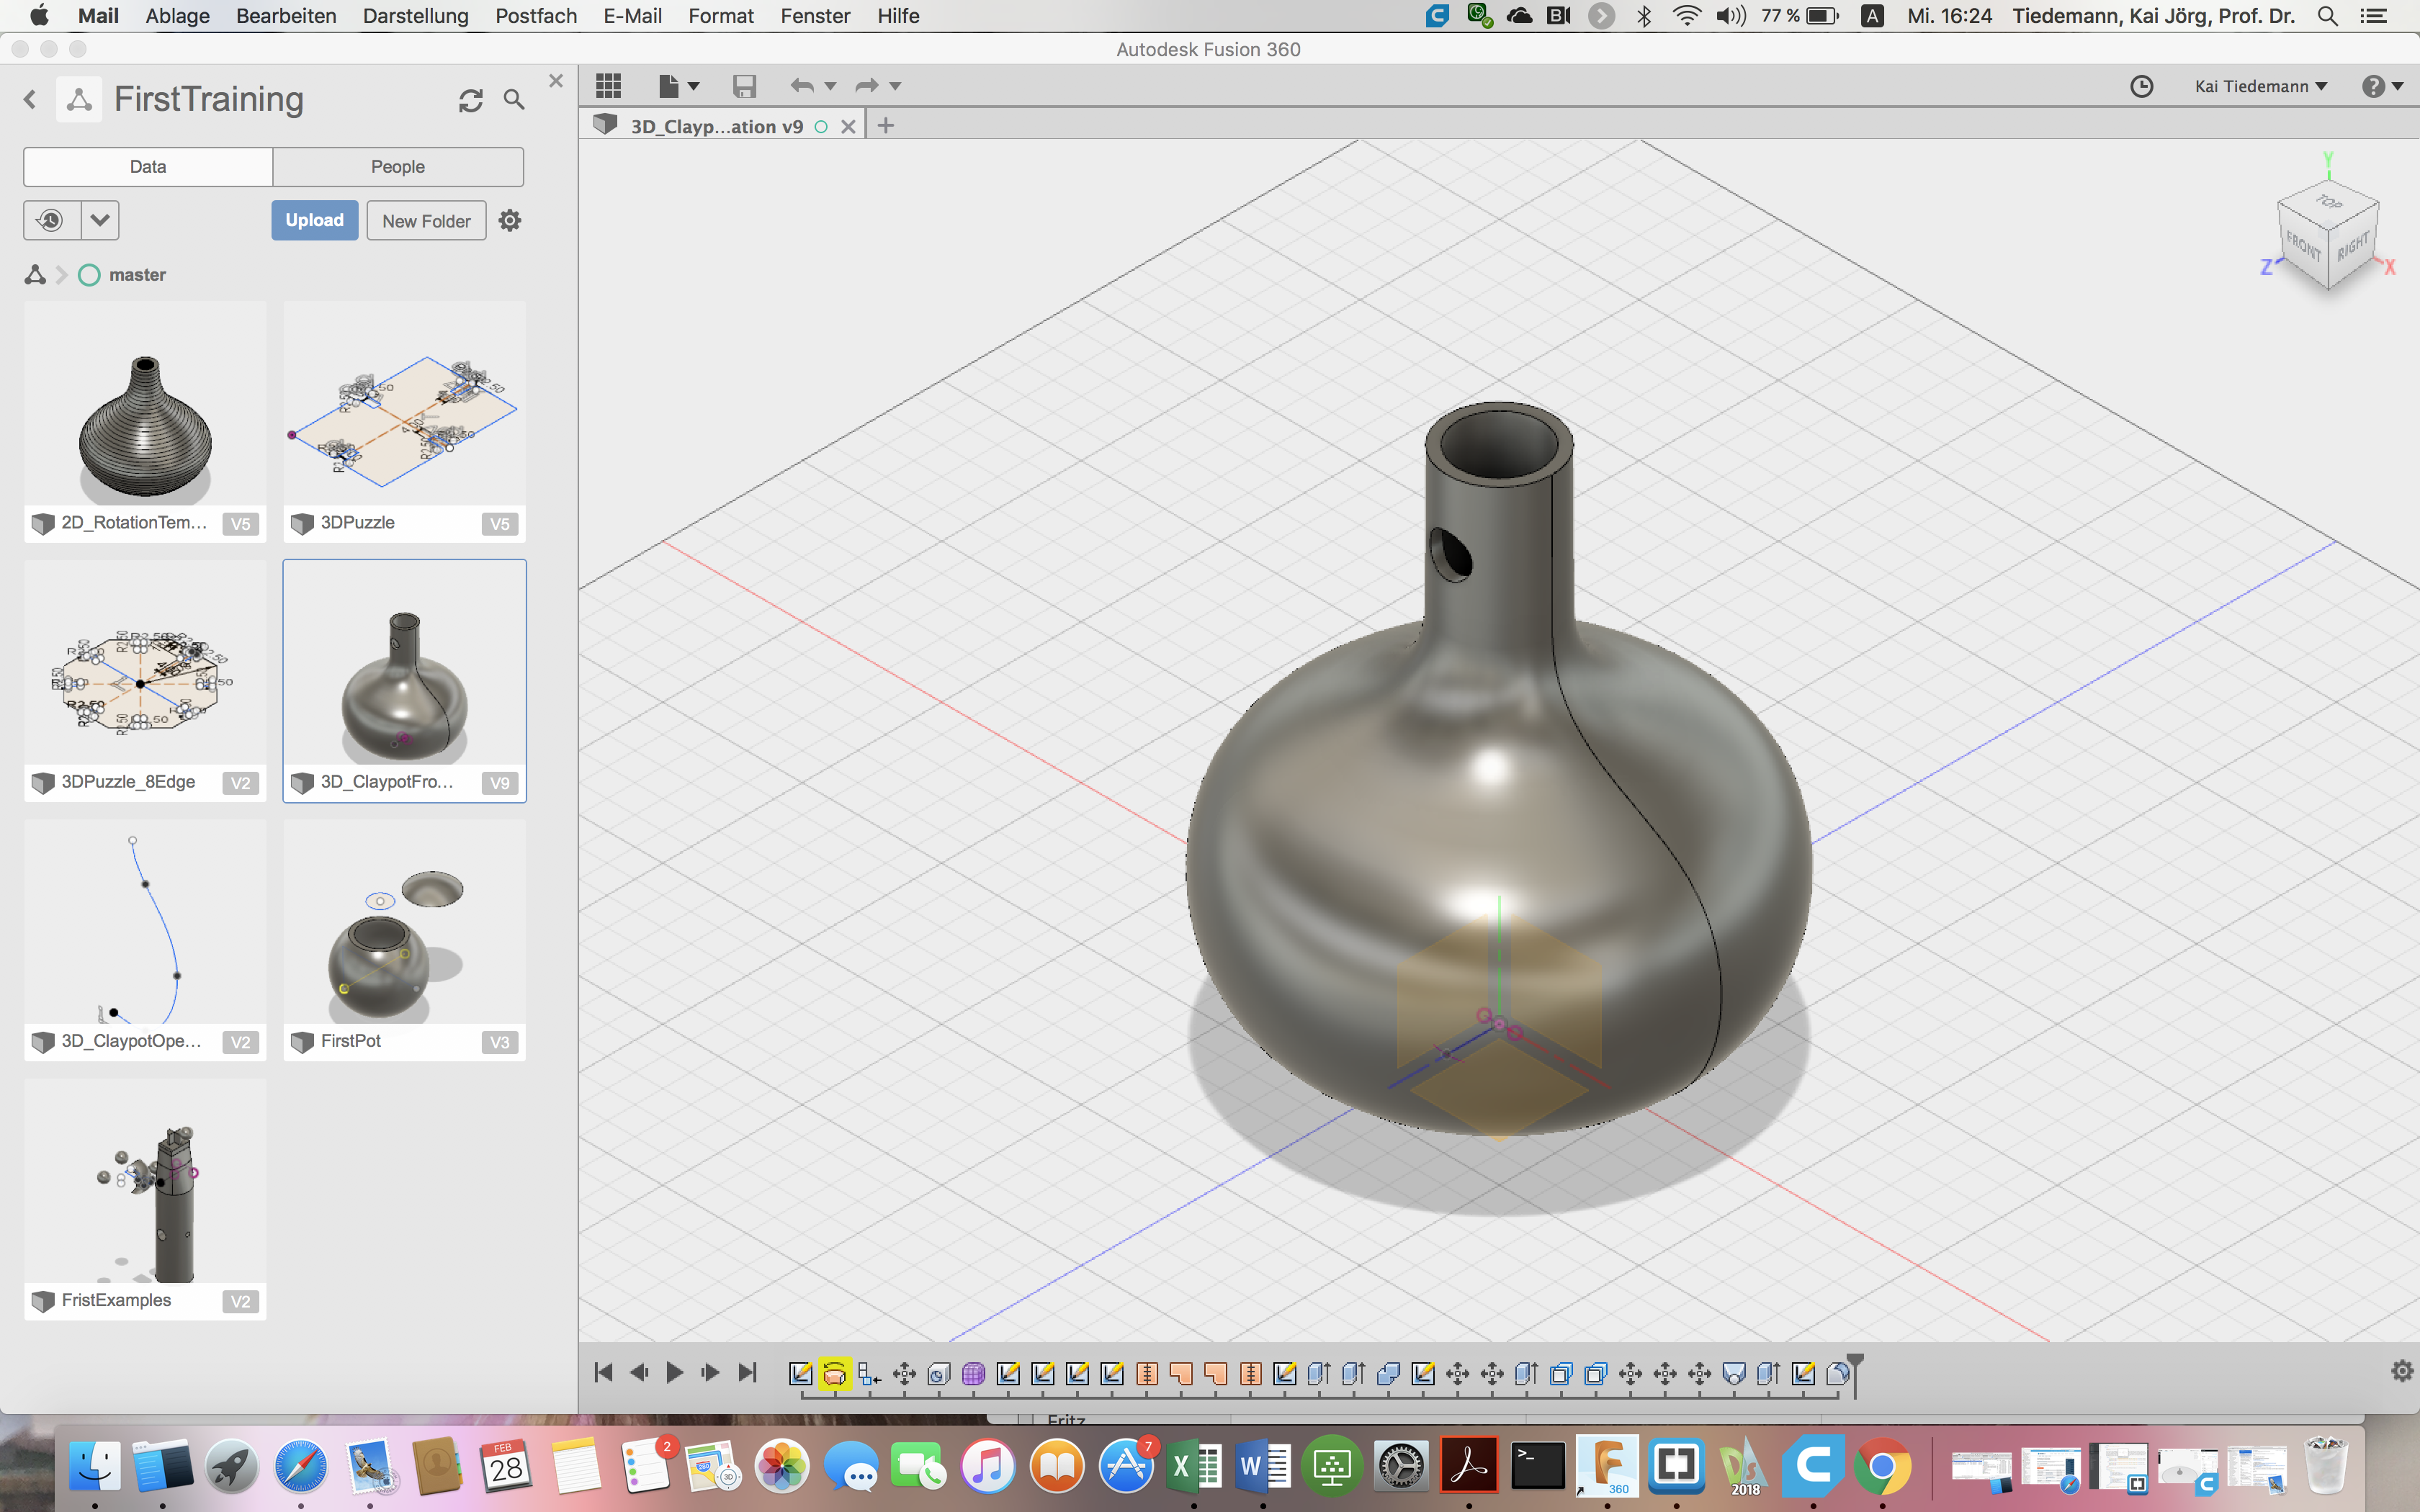The height and width of the screenshot is (1512, 2420).
Task: Open data panel settings gear
Action: tap(510, 220)
